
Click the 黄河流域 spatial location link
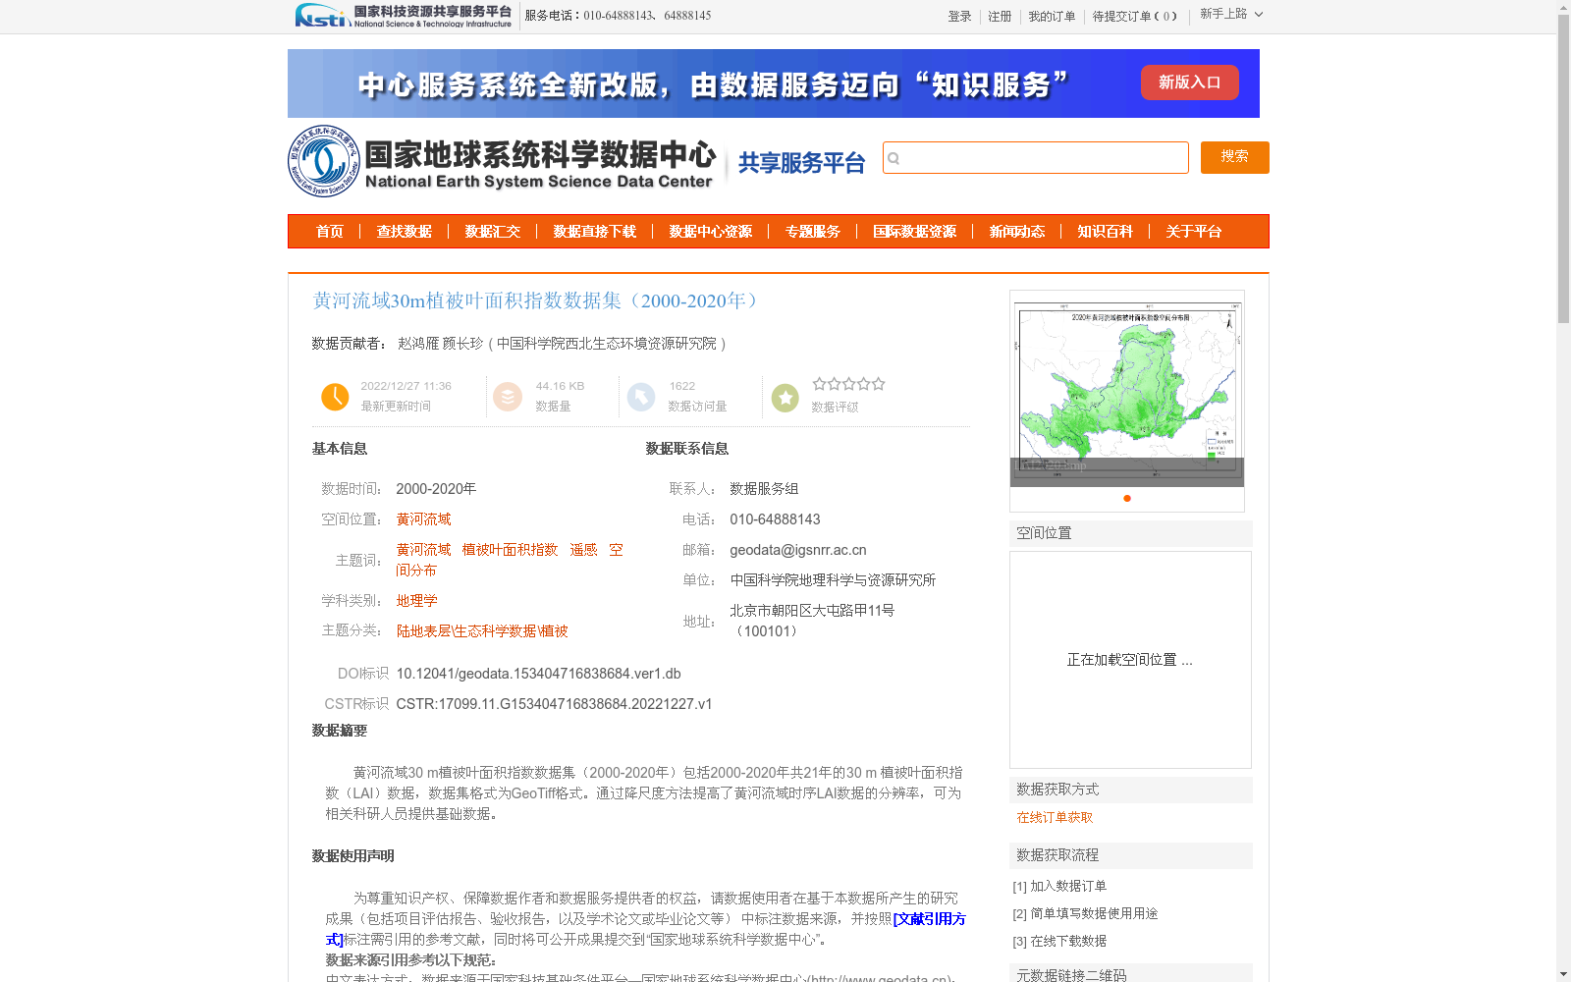(423, 519)
